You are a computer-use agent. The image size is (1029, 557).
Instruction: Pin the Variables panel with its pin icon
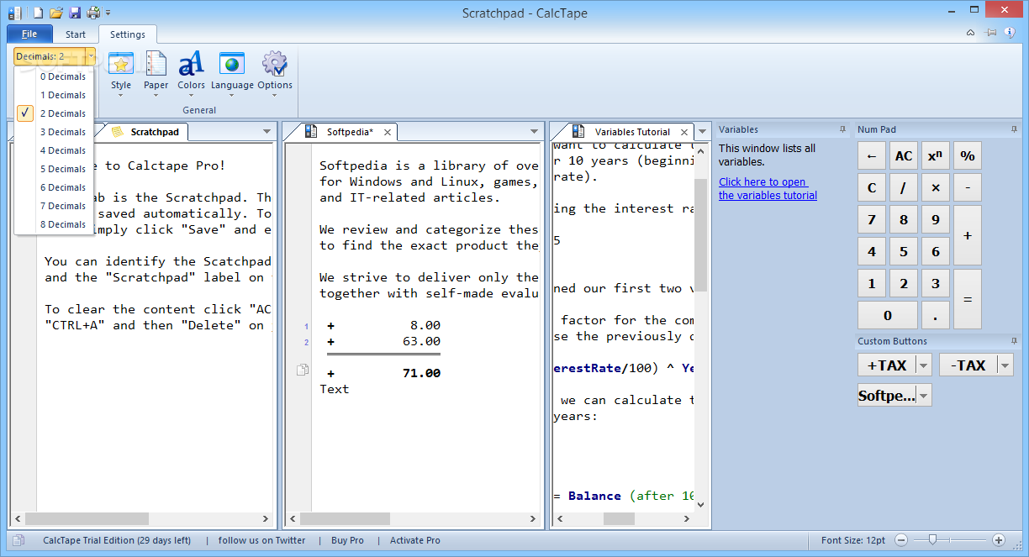pyautogui.click(x=842, y=129)
